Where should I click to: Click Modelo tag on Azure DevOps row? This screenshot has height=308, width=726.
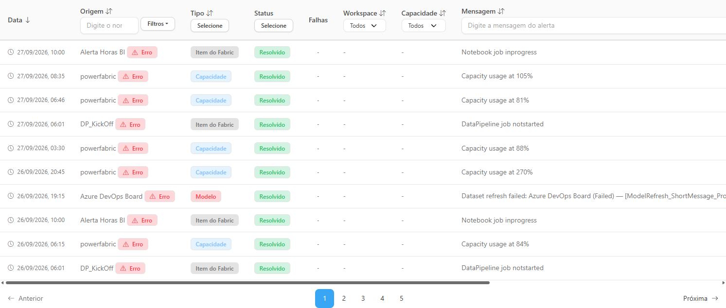click(x=206, y=196)
